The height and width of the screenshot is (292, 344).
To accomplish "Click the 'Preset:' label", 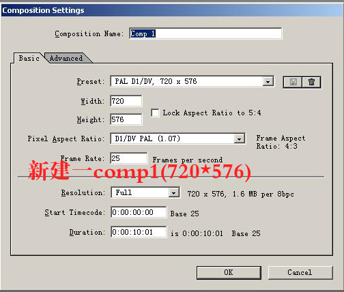I will point(91,81).
